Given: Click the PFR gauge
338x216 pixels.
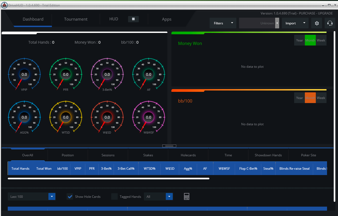Looking at the screenshot, I should click(66, 74).
